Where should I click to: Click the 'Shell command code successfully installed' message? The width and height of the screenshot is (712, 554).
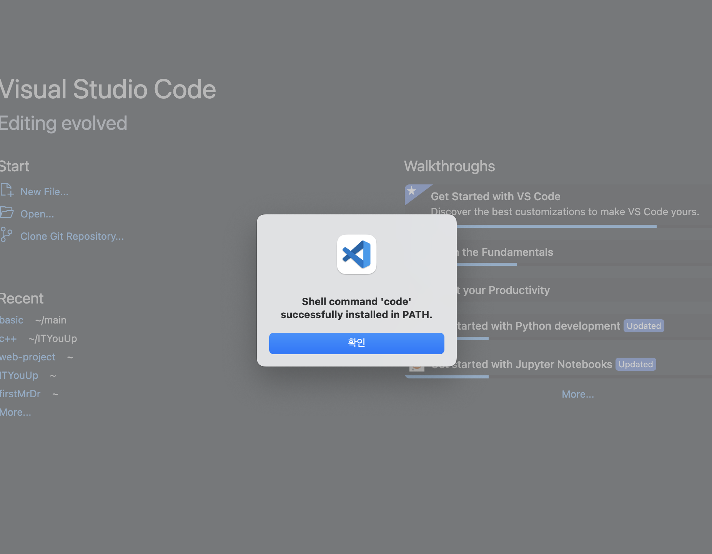coord(356,308)
